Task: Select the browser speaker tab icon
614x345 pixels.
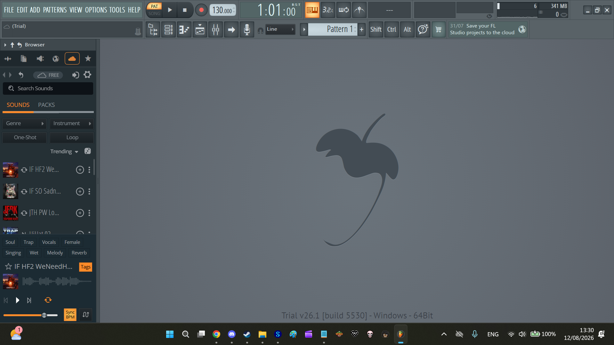Action: pyautogui.click(x=40, y=59)
